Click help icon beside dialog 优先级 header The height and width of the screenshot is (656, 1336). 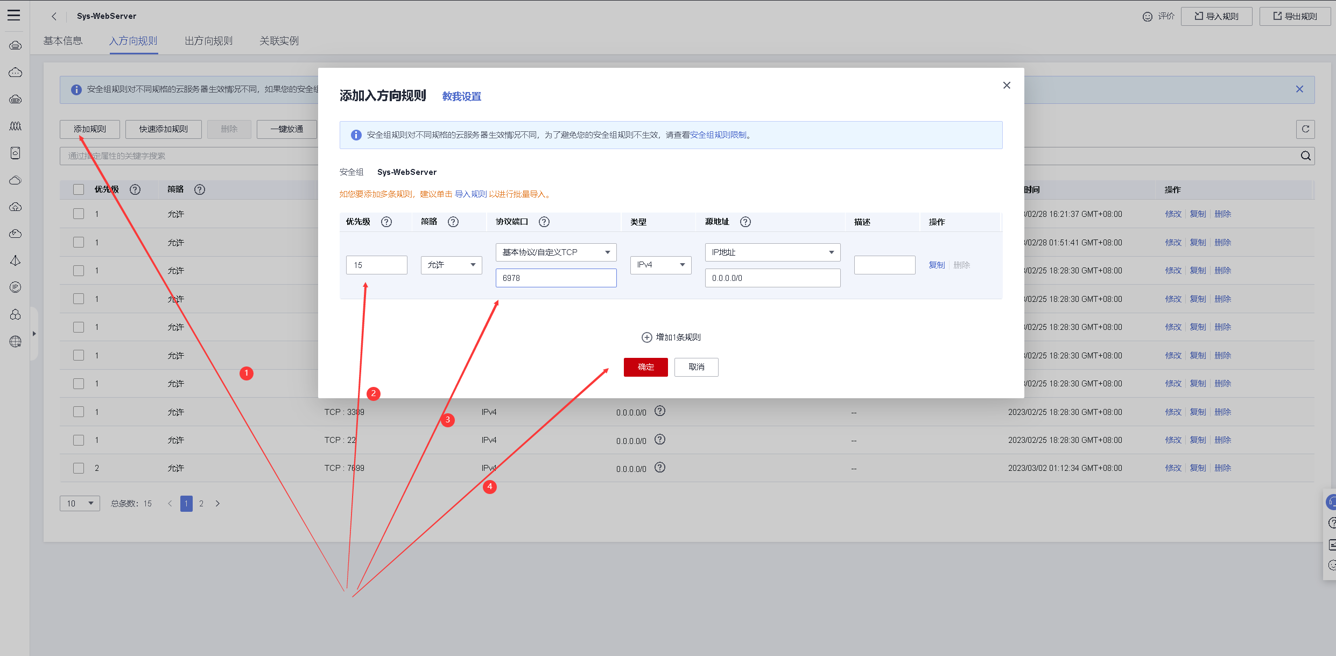pyautogui.click(x=386, y=222)
